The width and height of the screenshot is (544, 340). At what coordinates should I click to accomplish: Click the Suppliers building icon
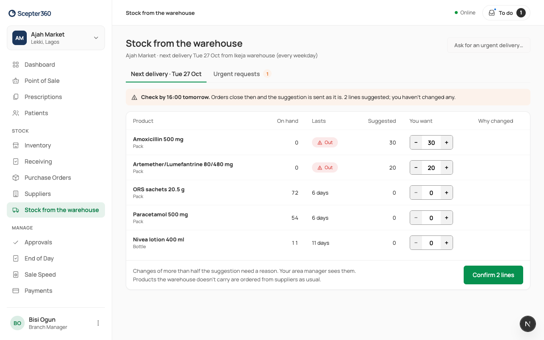click(x=16, y=194)
